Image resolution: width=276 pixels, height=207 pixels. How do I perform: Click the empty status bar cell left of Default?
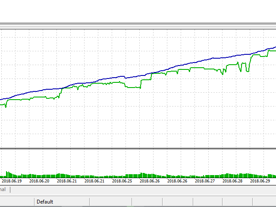click(x=17, y=201)
